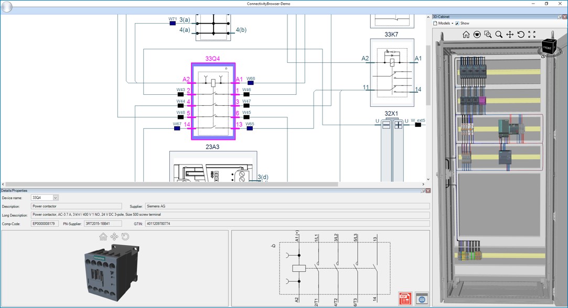
Task: Activate the pan tool in 3D-Cabinet toolbar
Action: (x=510, y=35)
